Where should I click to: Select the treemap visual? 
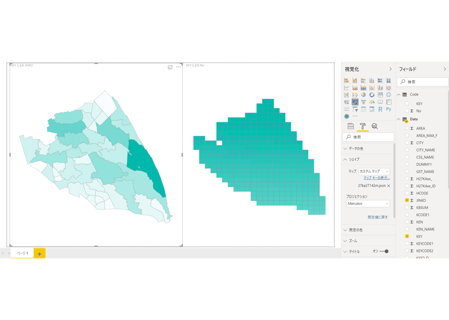click(x=380, y=95)
